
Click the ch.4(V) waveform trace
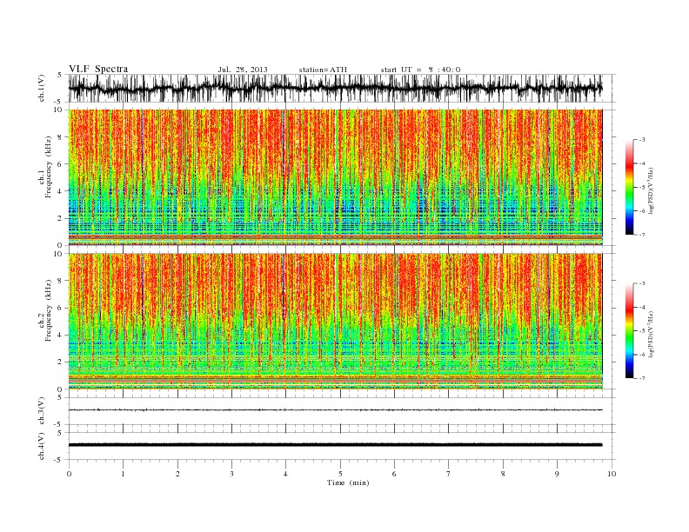pyautogui.click(x=336, y=445)
